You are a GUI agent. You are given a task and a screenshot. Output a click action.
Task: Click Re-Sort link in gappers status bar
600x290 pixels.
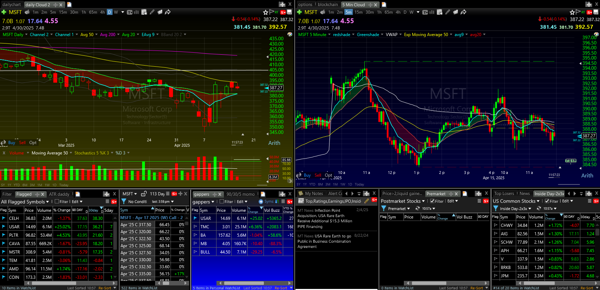click(281, 288)
